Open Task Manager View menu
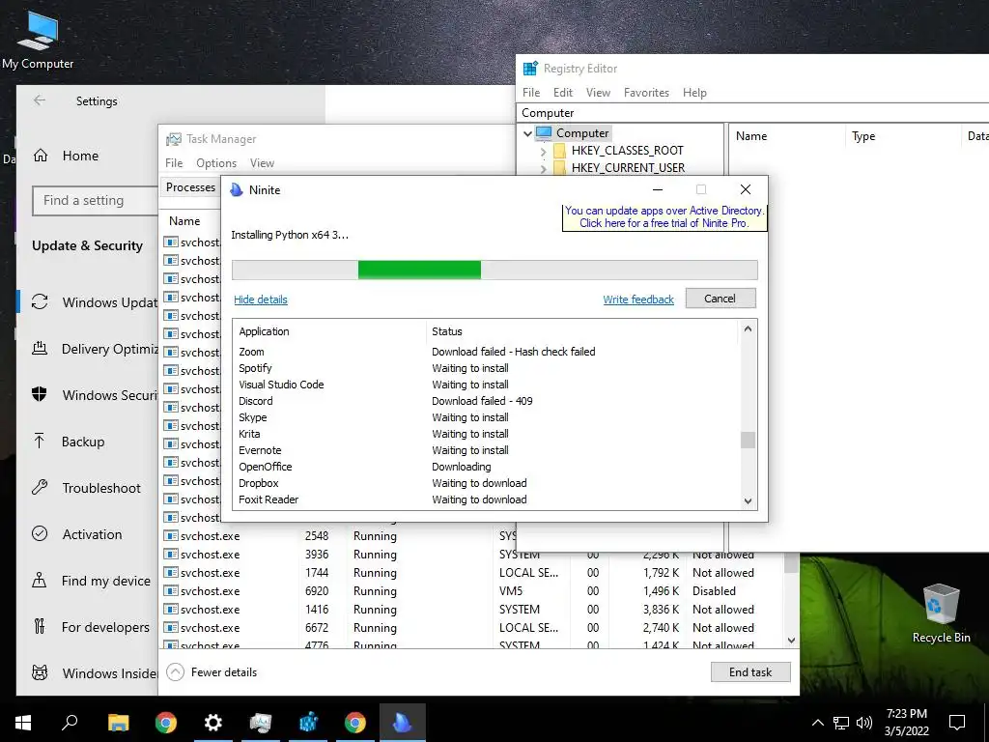This screenshot has width=989, height=742. coord(262,162)
